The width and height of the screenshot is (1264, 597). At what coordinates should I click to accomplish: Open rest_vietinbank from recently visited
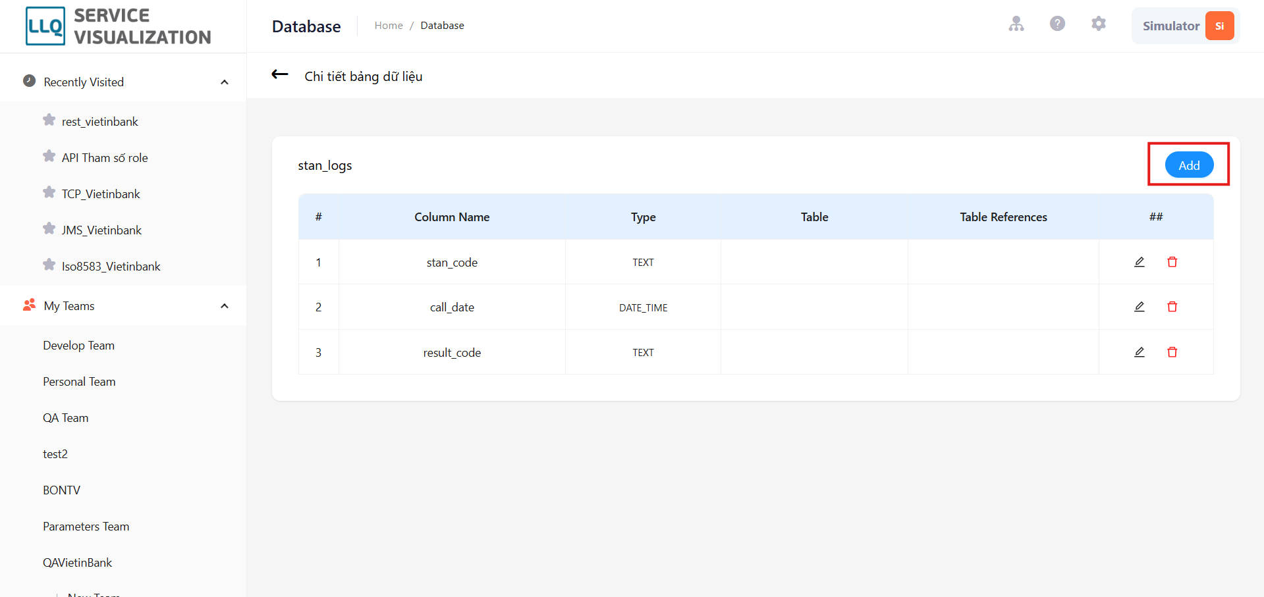tap(100, 122)
